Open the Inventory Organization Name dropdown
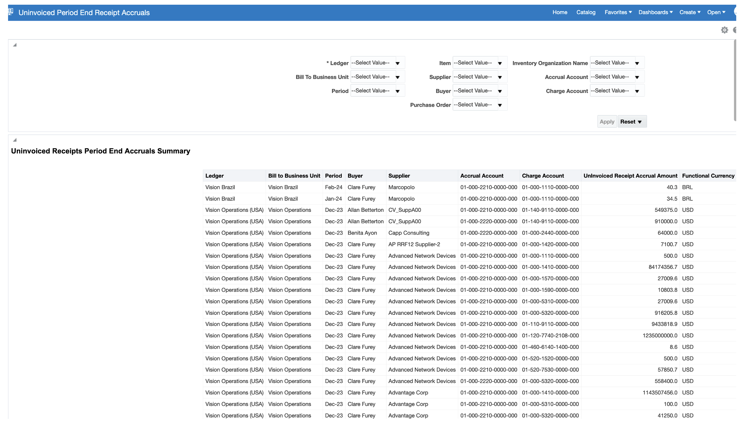The width and height of the screenshot is (750, 433). pos(638,62)
